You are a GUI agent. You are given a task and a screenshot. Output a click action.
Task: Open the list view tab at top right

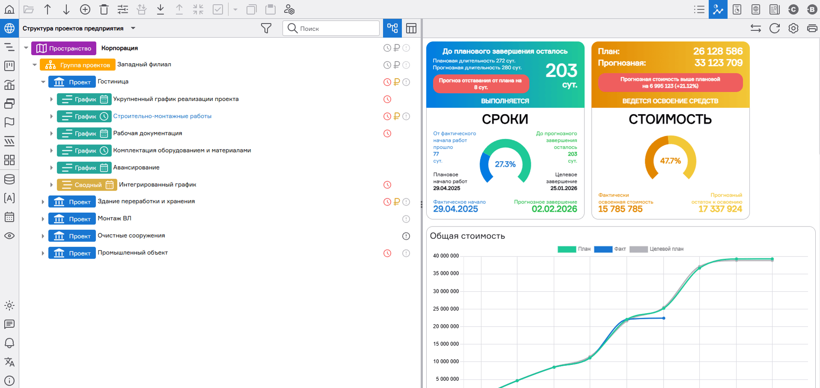(x=699, y=9)
